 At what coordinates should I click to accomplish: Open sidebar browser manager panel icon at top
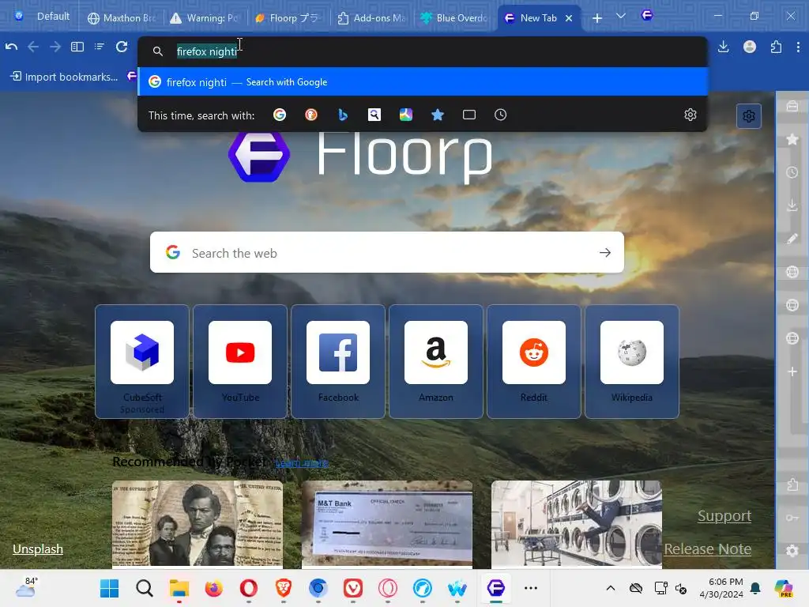(792, 107)
